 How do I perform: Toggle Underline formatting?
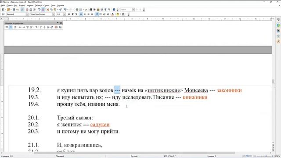(x=76, y=14)
